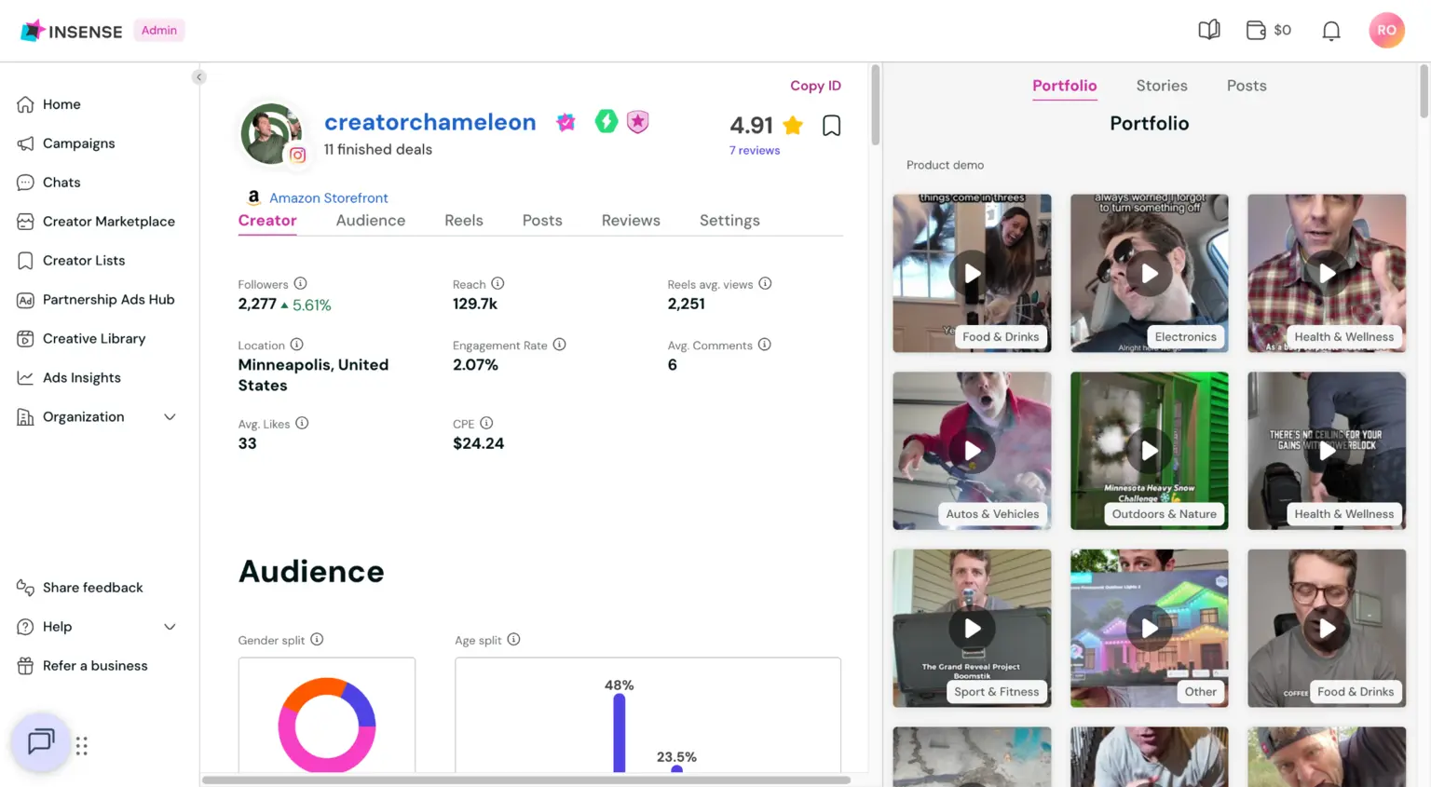Open Partnership Ads Hub

click(95, 300)
